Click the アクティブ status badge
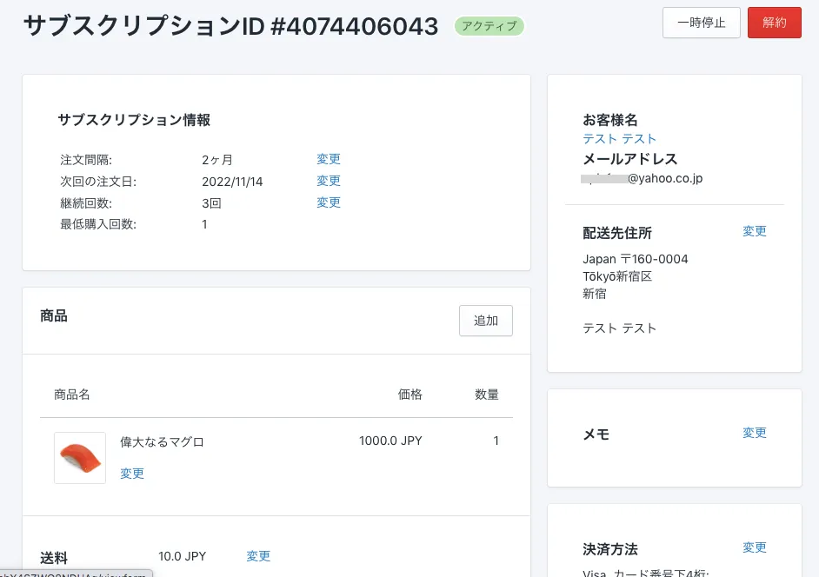819x577 pixels. pyautogui.click(x=489, y=26)
